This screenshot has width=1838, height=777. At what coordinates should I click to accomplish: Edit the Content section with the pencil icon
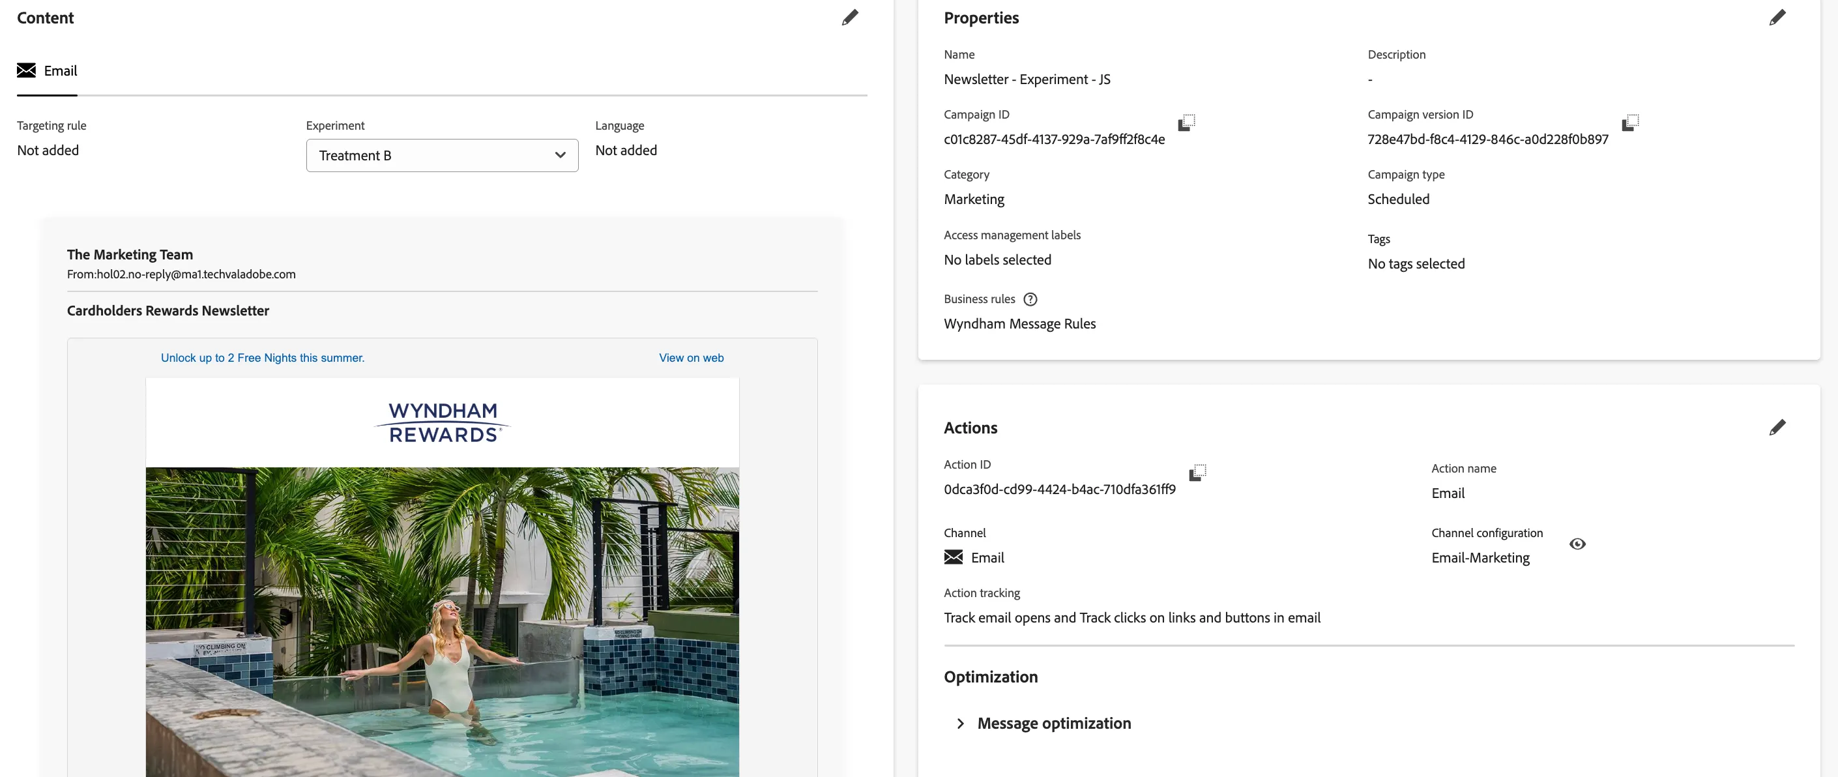849,18
